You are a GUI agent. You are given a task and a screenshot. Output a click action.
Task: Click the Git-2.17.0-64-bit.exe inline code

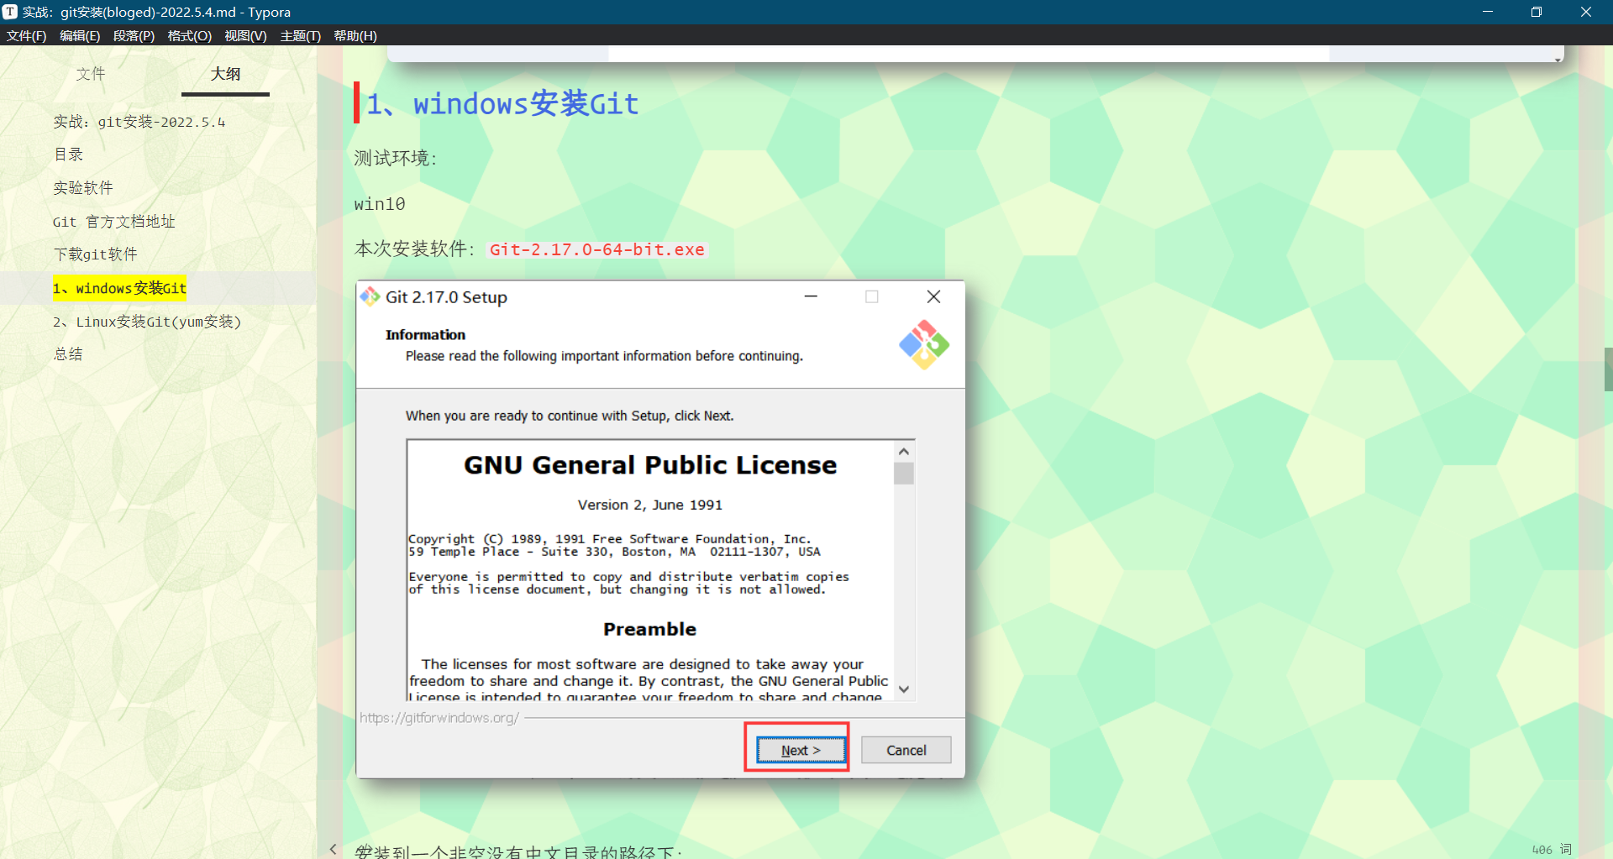coord(597,249)
